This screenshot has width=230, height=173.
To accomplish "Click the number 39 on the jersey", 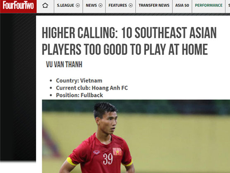I will [x=108, y=159].
